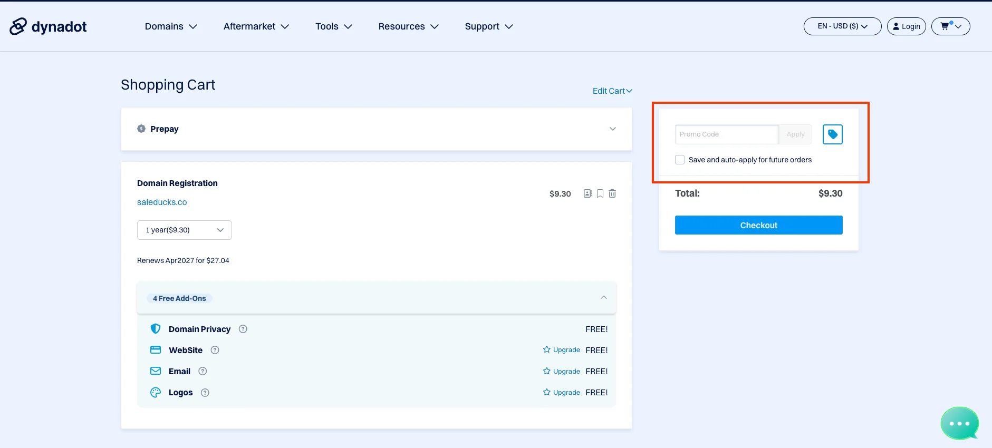Screen dimensions: 992x448
Task: Open the Tools menu
Action: point(334,26)
